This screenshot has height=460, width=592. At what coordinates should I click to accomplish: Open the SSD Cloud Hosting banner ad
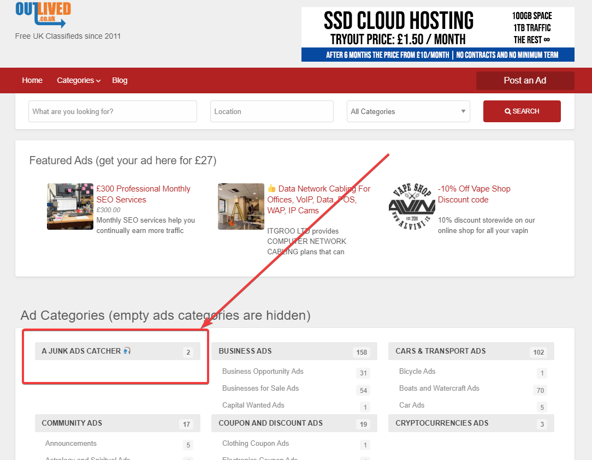(437, 34)
